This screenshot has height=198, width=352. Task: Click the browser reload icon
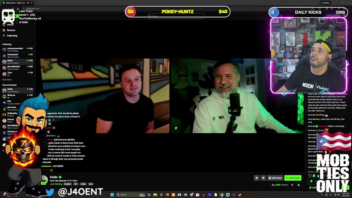pos(13,9)
